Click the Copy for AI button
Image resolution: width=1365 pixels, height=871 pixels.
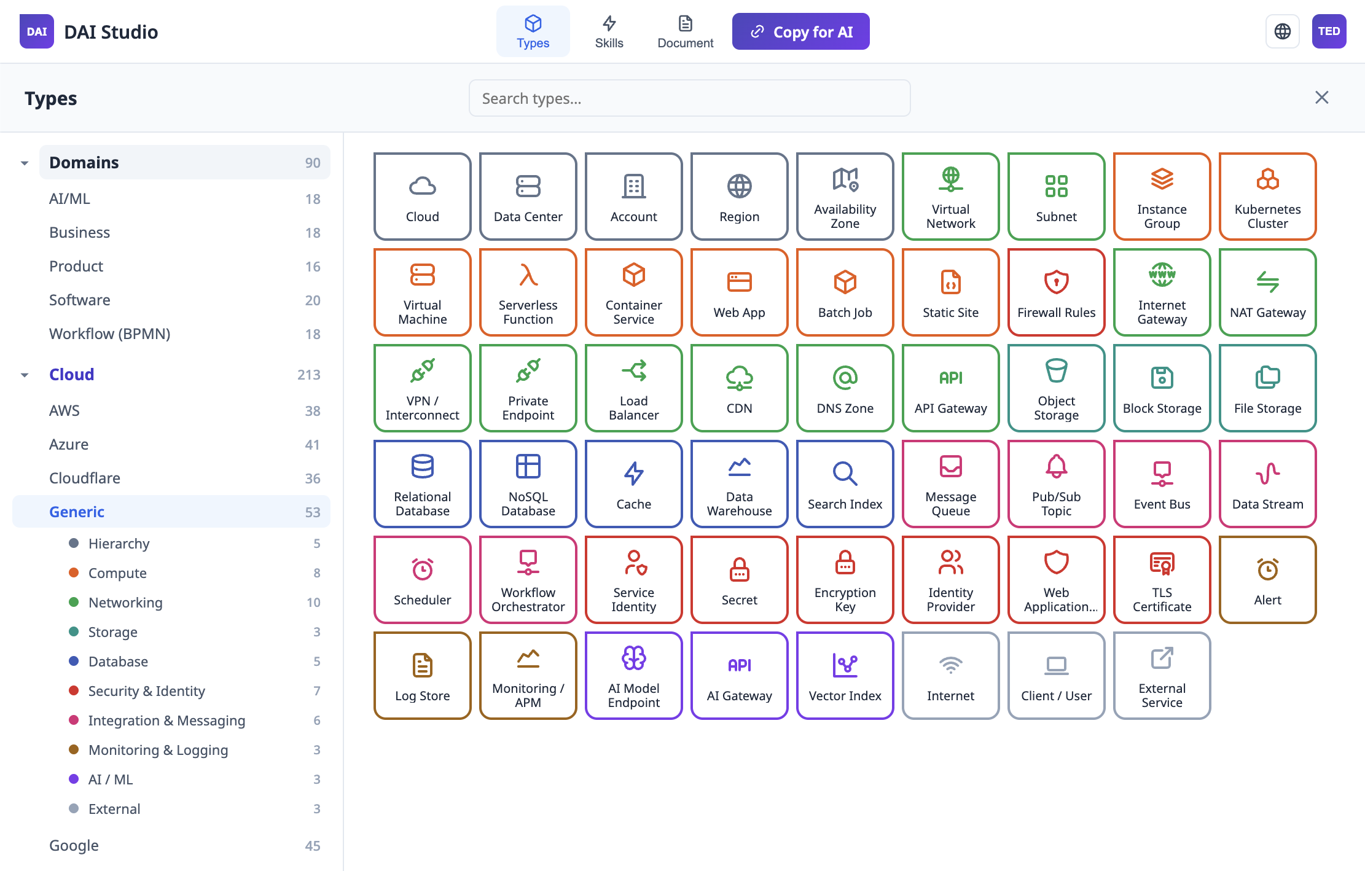(800, 31)
